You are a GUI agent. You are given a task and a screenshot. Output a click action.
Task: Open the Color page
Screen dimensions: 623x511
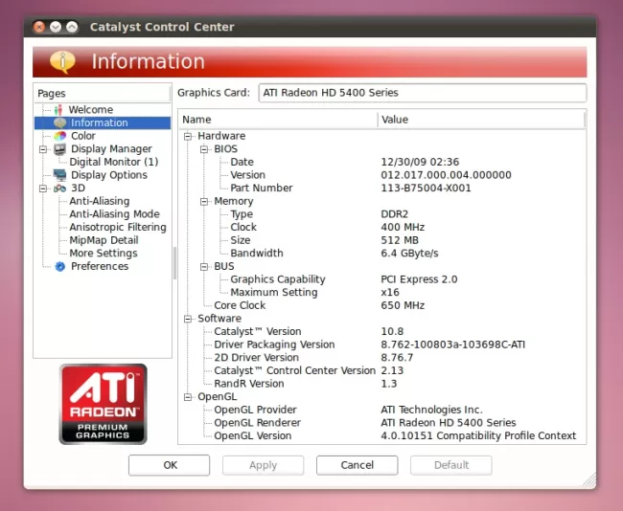pos(83,136)
